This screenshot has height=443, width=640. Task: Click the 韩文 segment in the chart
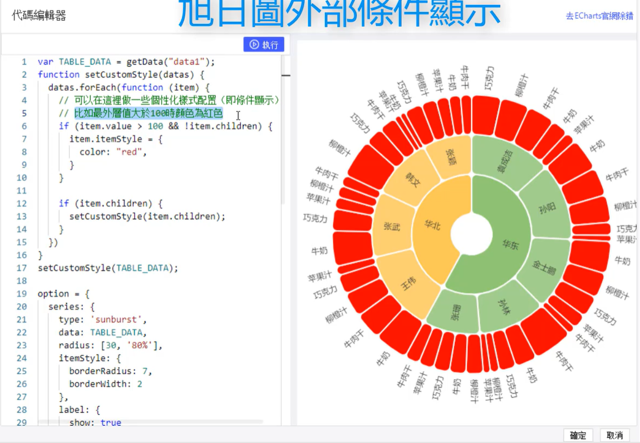click(412, 183)
